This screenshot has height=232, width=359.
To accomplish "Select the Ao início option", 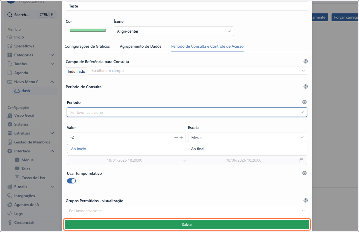I will [127, 149].
